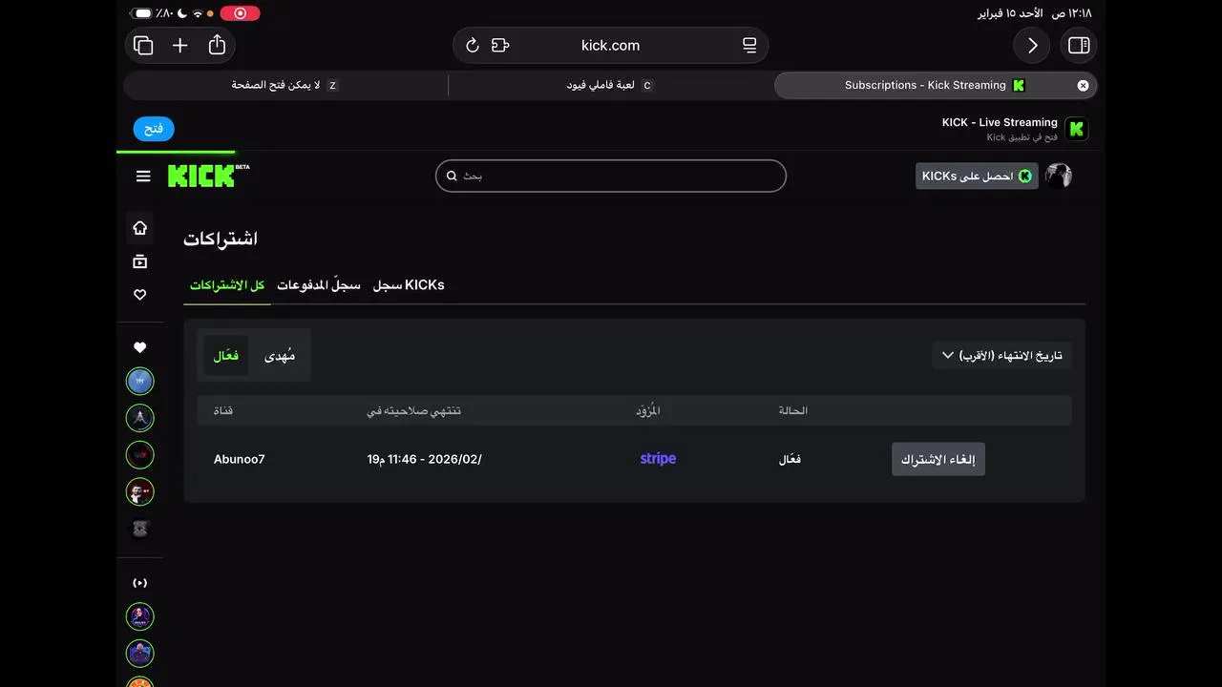
Task: Tap the فتح button in the app banner
Action: [154, 129]
